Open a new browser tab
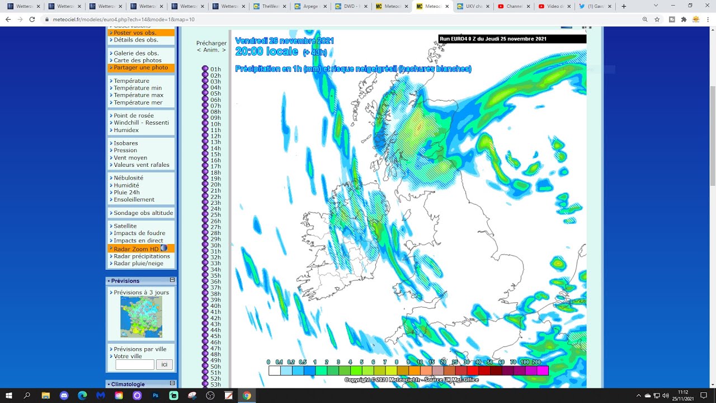Screen dimensions: 716x403 (x=624, y=6)
